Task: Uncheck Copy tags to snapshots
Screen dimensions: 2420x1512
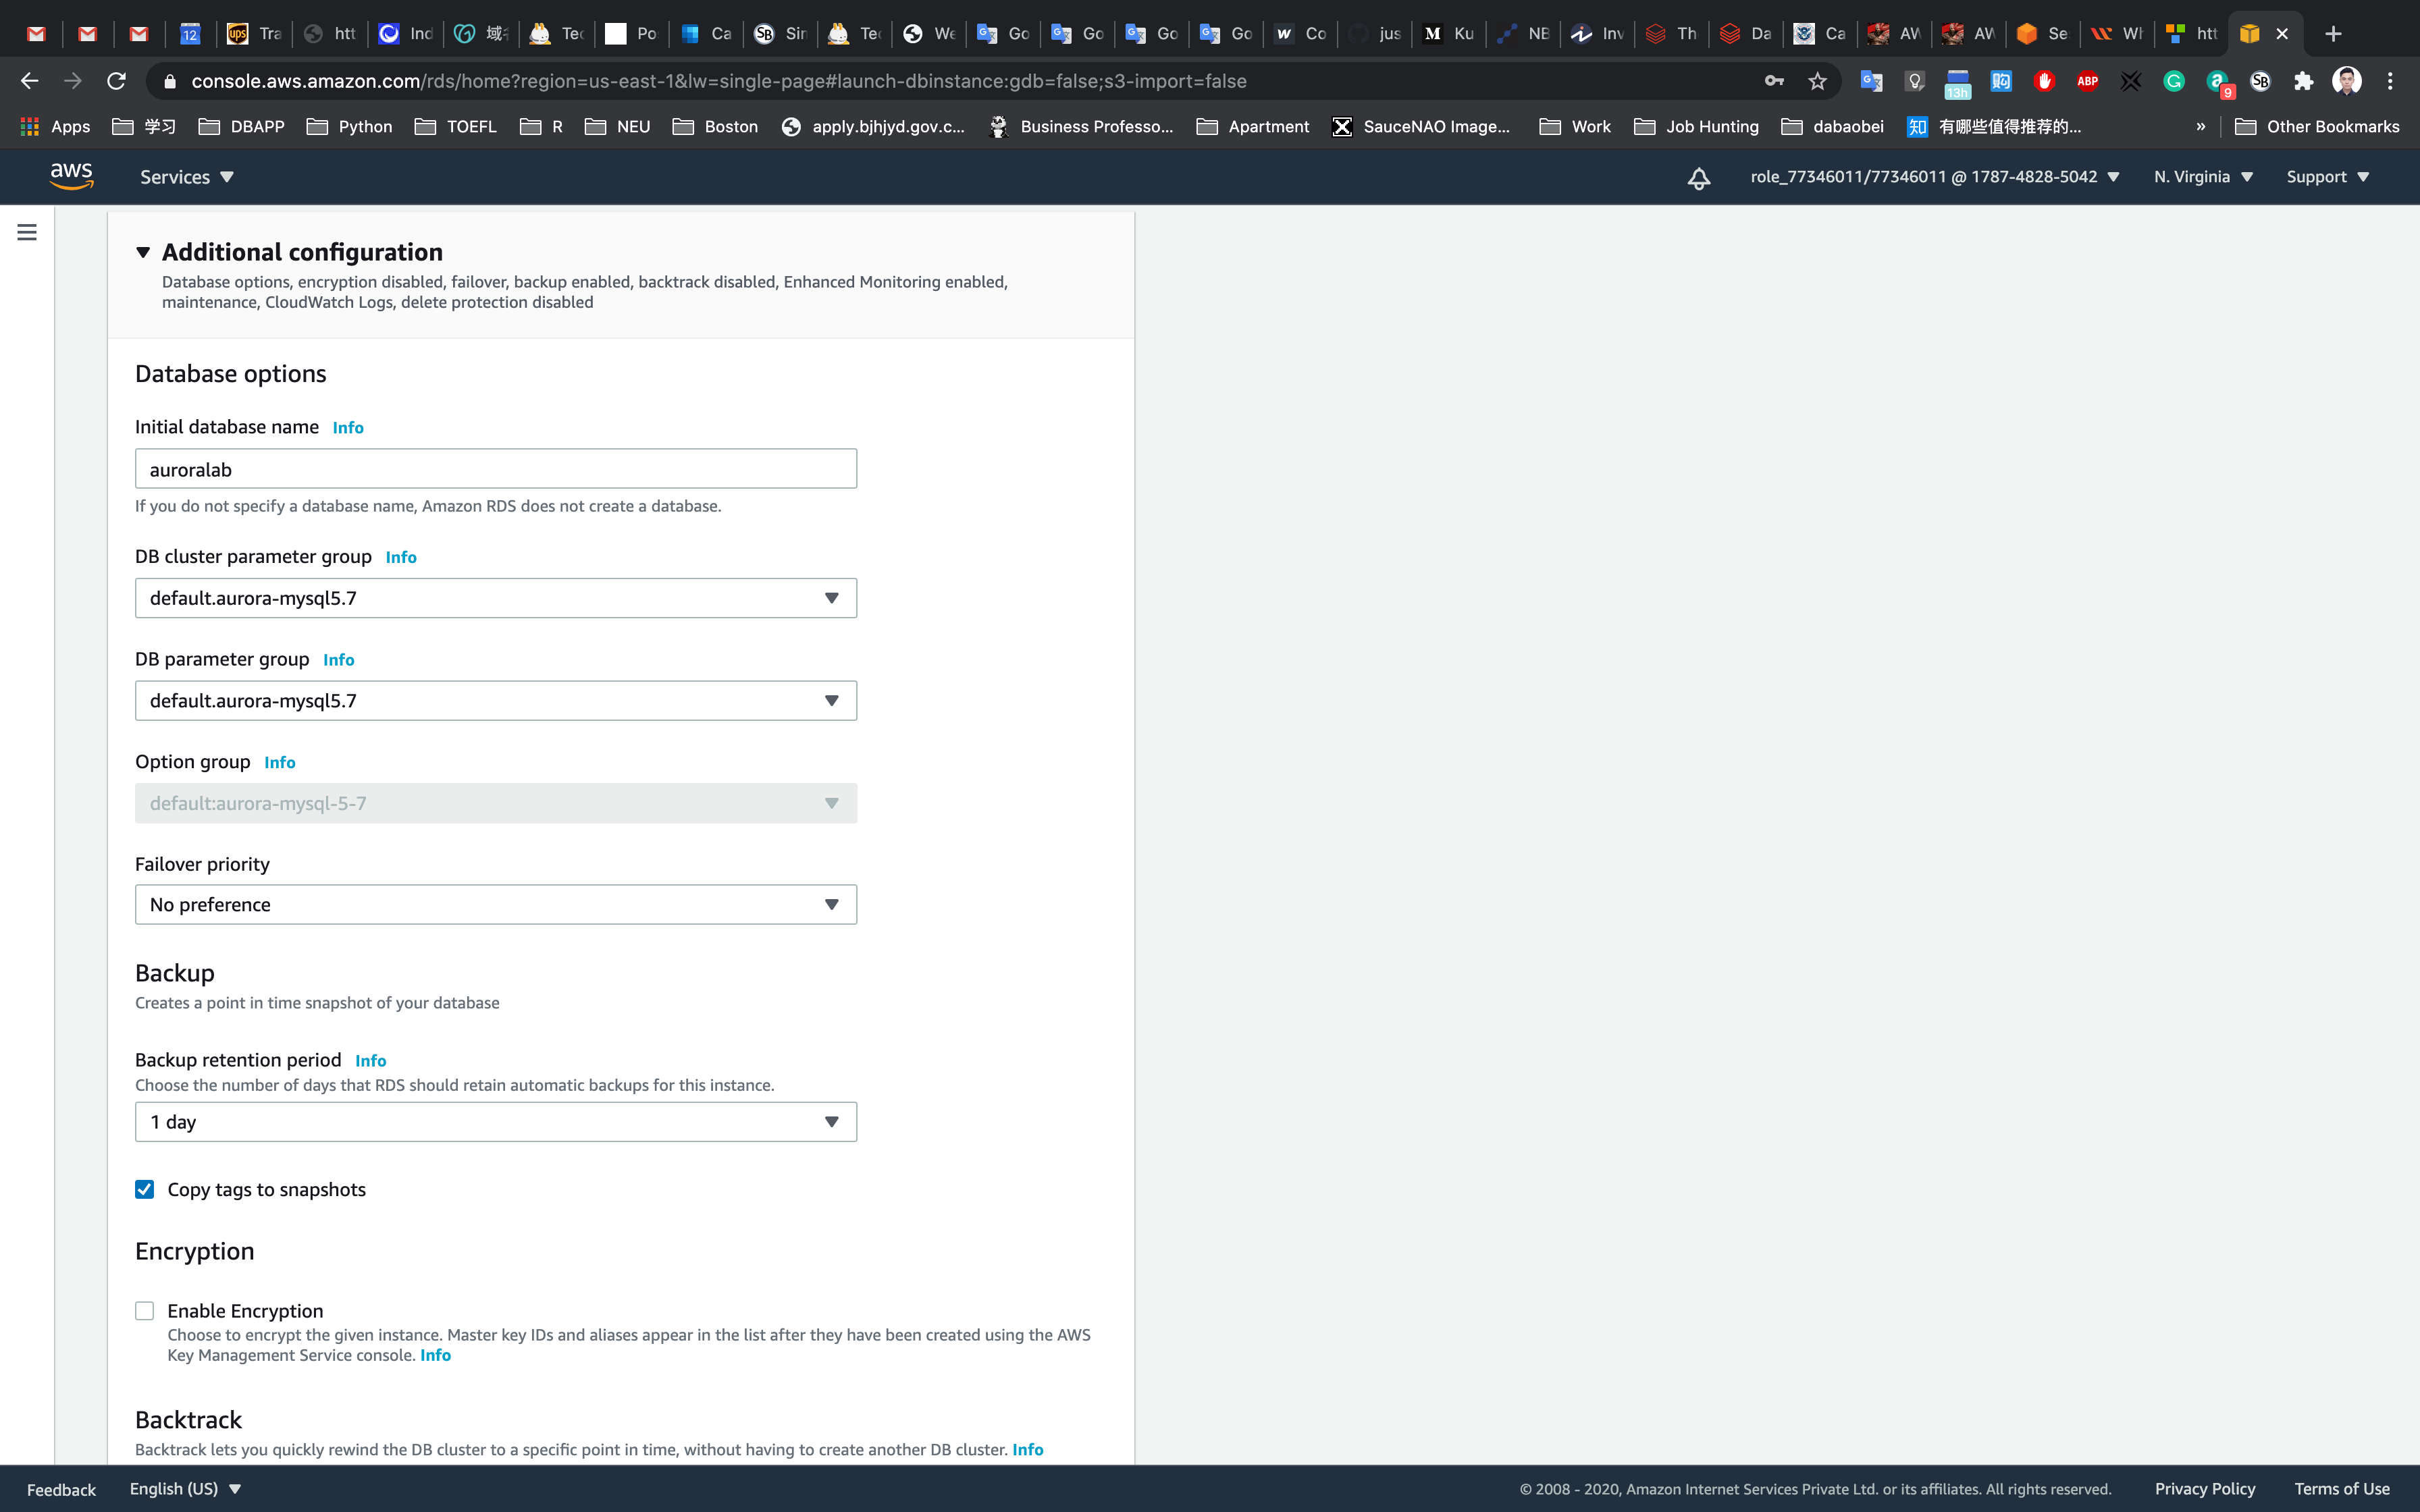Action: [x=145, y=1189]
